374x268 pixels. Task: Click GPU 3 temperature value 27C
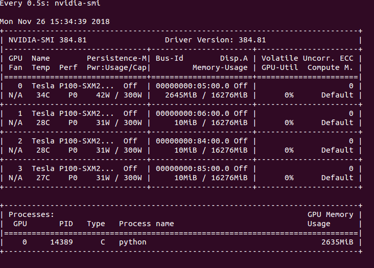pos(40,178)
